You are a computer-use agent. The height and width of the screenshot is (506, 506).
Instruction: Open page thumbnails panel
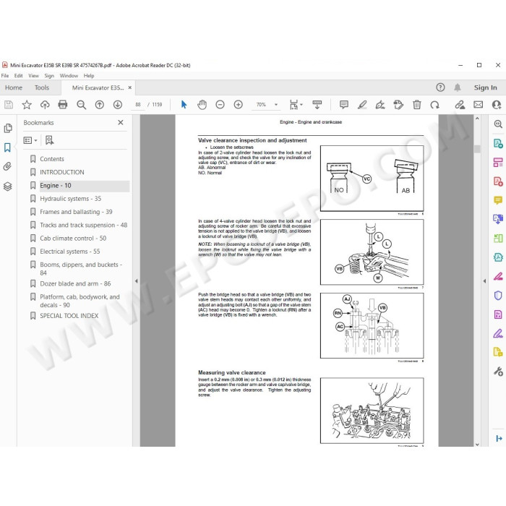(x=8, y=128)
